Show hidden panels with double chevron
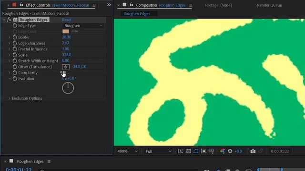The image size is (305, 171). [x=109, y=5]
